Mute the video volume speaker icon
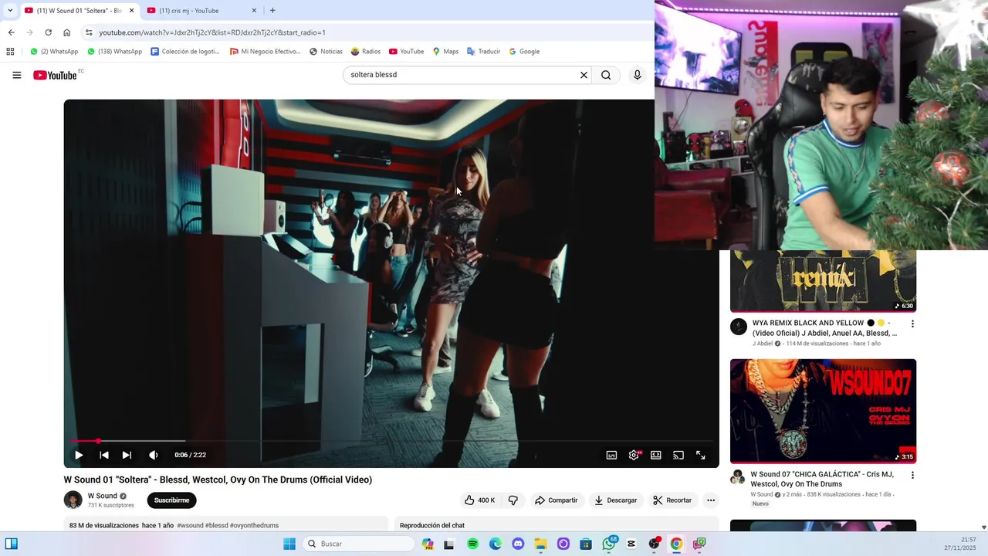The image size is (988, 556). [x=153, y=455]
